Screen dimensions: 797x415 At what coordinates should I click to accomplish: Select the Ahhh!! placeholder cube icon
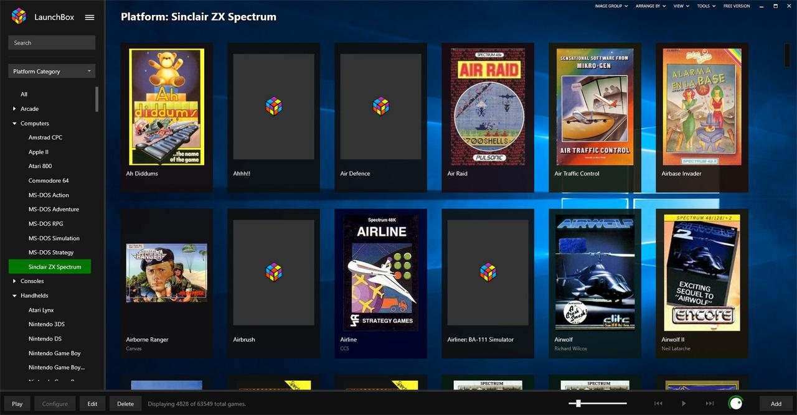[x=273, y=106]
